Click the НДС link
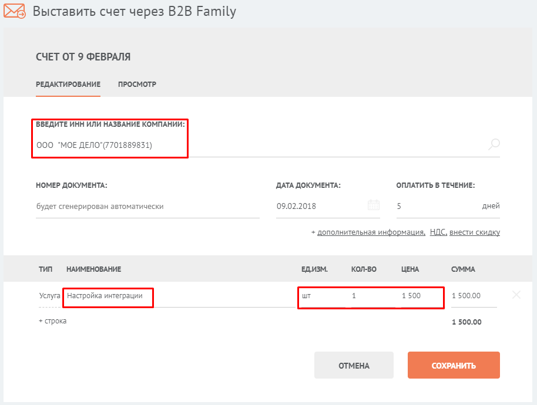537x405 pixels. (438, 232)
